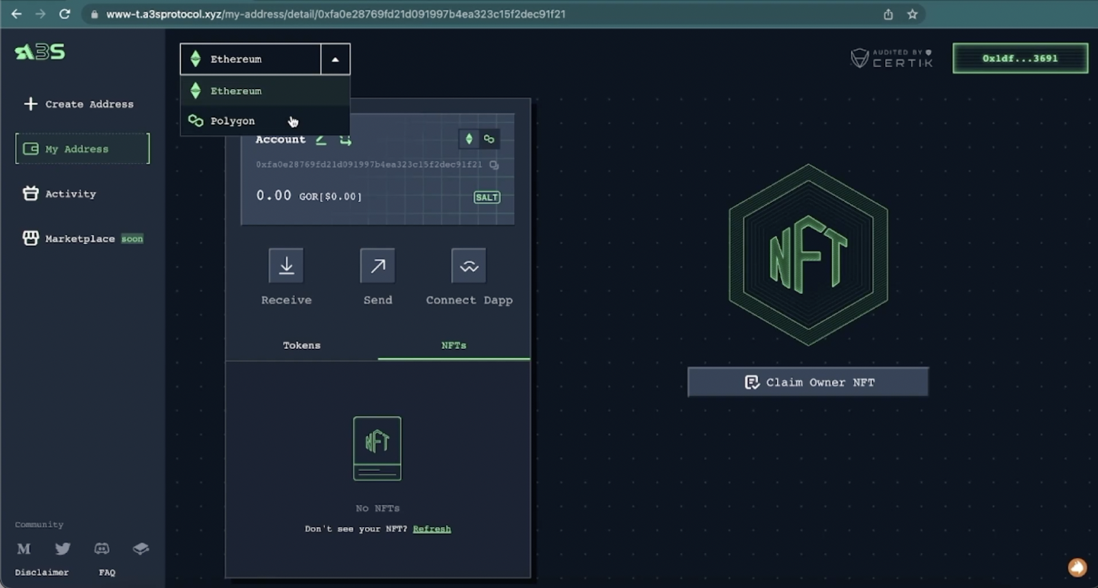Click the pencil icon to rename Account

tap(320, 140)
